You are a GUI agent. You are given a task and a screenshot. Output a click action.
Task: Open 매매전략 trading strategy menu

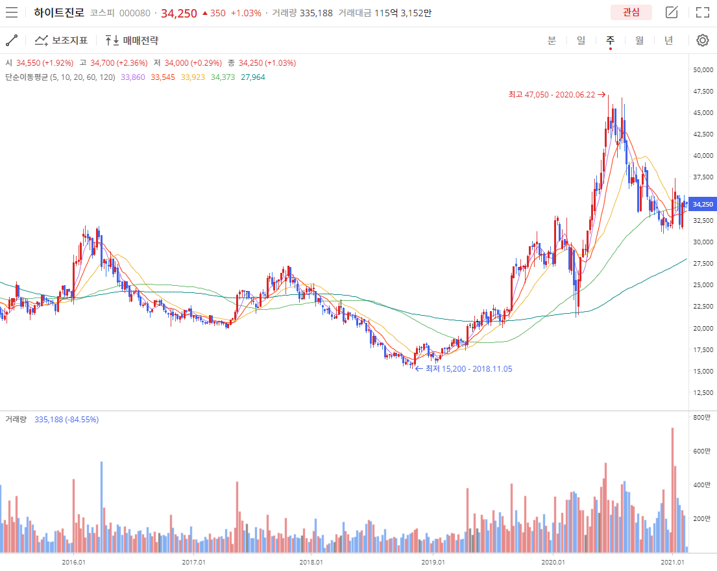(x=132, y=40)
